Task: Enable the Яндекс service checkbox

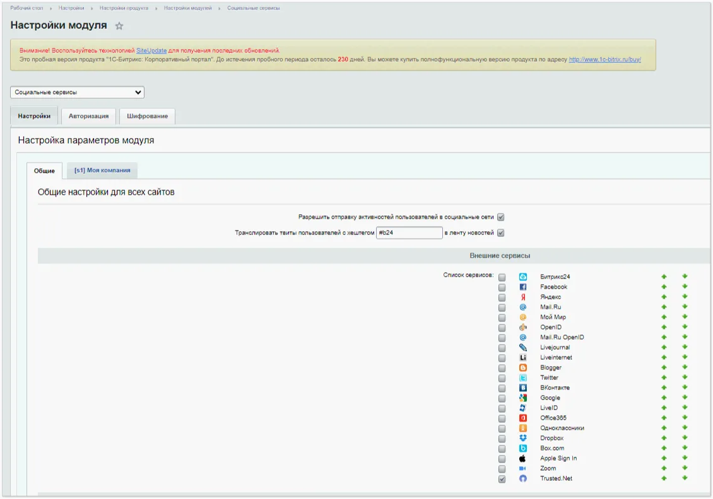Action: coord(502,297)
